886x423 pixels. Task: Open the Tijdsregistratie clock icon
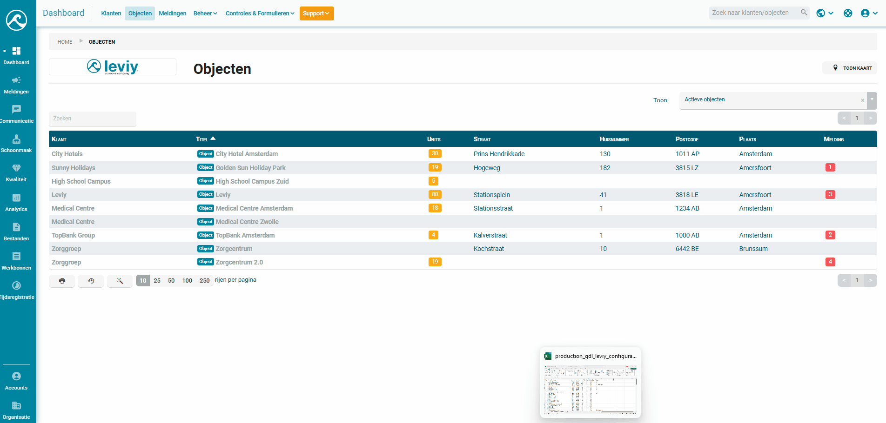point(16,285)
